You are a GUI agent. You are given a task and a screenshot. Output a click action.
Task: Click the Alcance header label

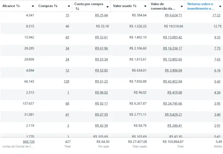point(9,6)
